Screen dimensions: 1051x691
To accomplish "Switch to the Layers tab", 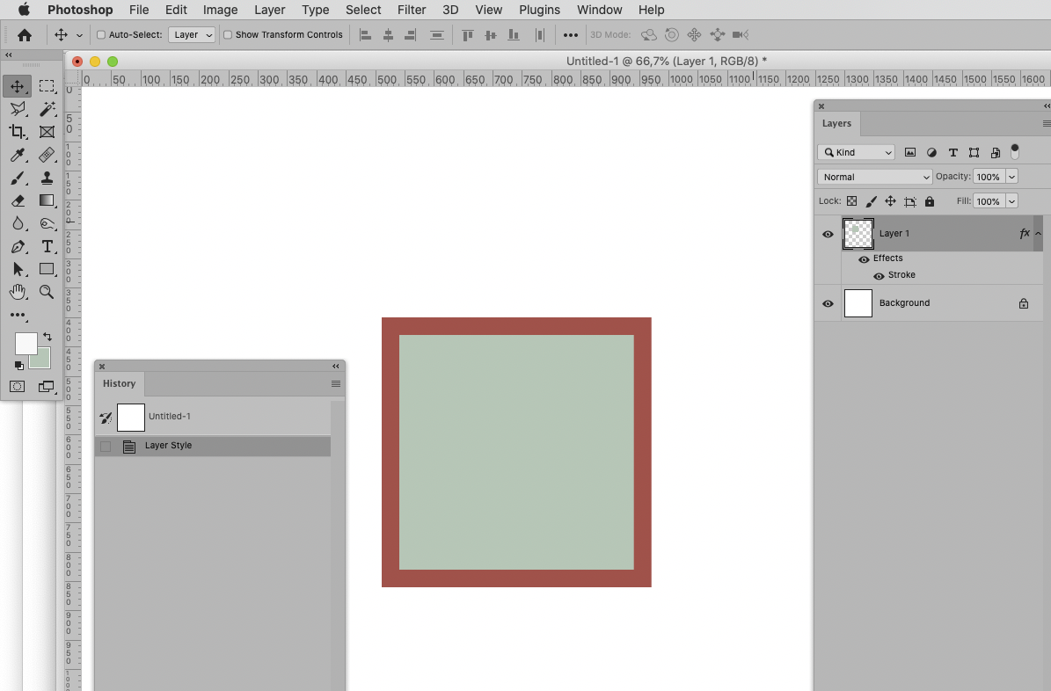I will pos(836,123).
